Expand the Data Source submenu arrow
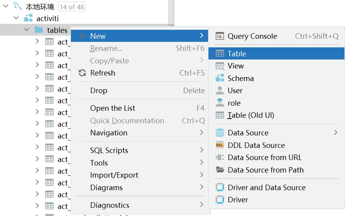Image resolution: width=348 pixels, height=216 pixels. (335, 133)
